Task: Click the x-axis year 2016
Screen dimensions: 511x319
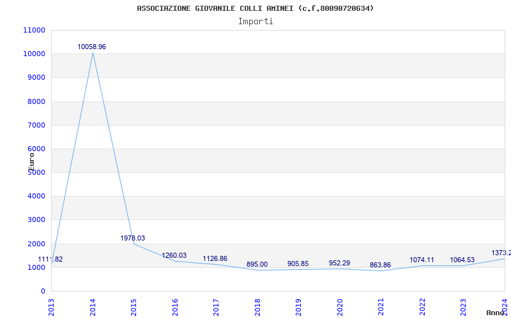Action: [x=175, y=307]
